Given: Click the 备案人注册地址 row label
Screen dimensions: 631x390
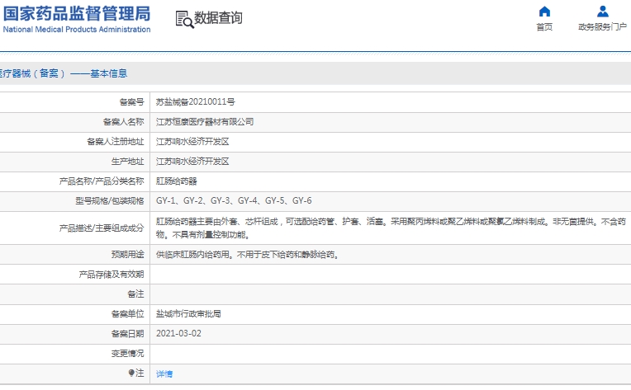Looking at the screenshot, I should (116, 141).
